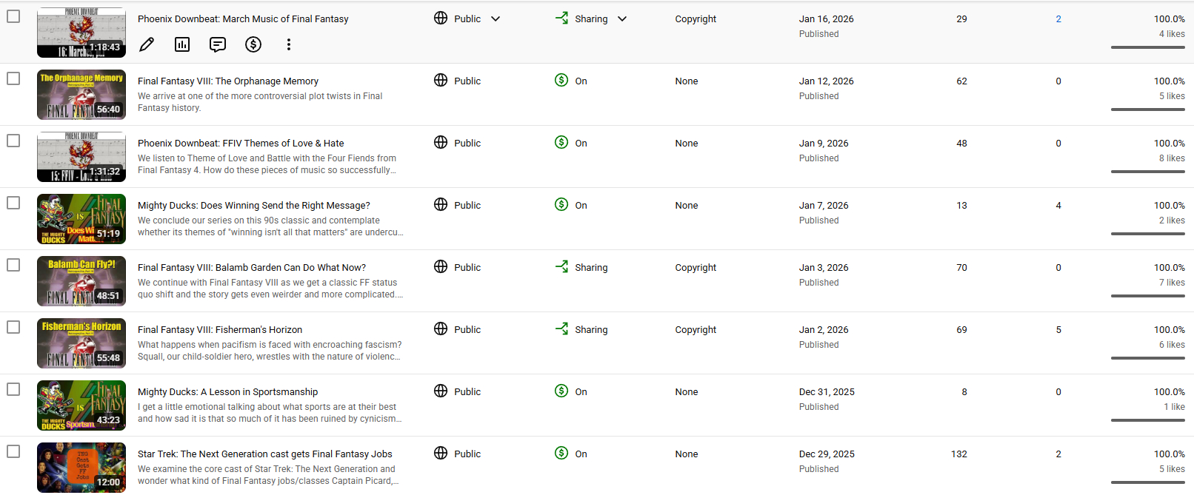Open analytics icon for Phoenix Downbeat March
Screen dimensions: 1194x495
(182, 44)
